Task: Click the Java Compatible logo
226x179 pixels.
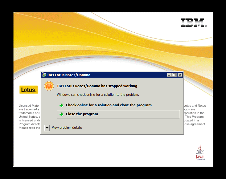Action: (x=200, y=153)
